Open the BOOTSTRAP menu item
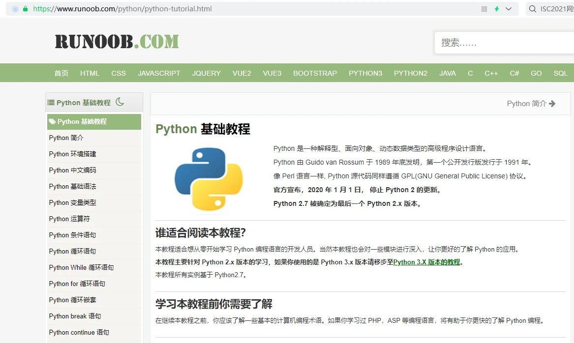Image resolution: width=574 pixels, height=343 pixels. tap(315, 73)
